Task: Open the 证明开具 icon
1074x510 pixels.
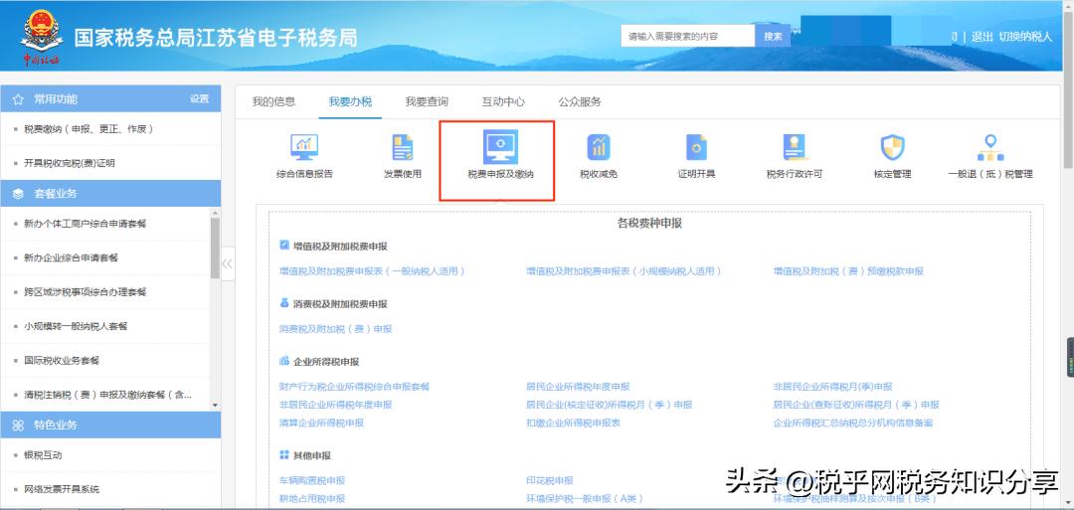Action: coord(696,147)
